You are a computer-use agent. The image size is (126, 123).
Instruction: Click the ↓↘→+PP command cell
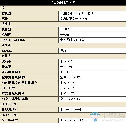pyautogui.click(x=92, y=83)
